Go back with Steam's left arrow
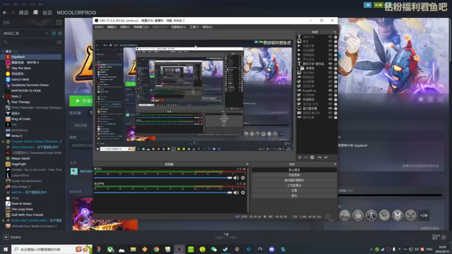 (5, 12)
